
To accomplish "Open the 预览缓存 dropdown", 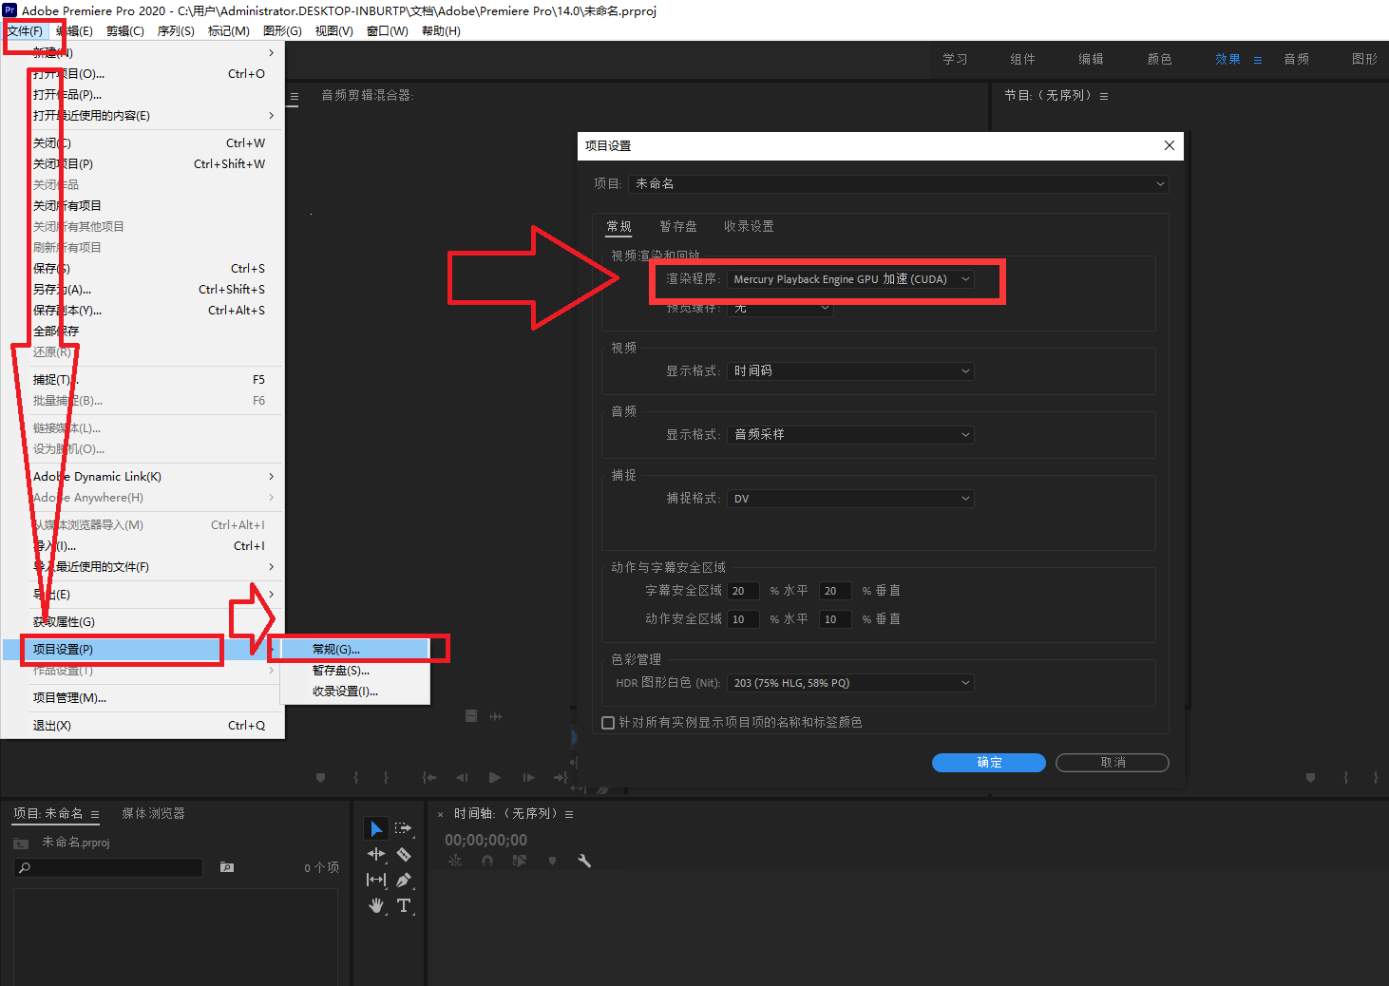I will [x=781, y=308].
